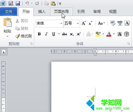133x112 pixels.
Task: Open the 剪贴板 dialog launcher
Action: pyautogui.click(x=31, y=44)
